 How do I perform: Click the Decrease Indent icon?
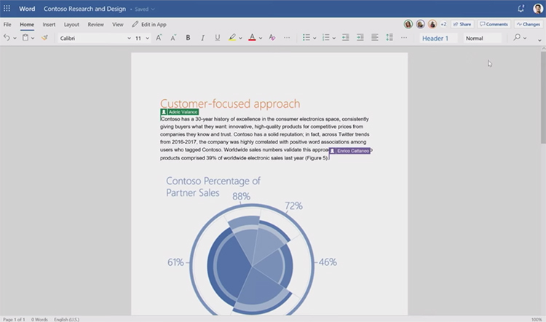point(345,38)
